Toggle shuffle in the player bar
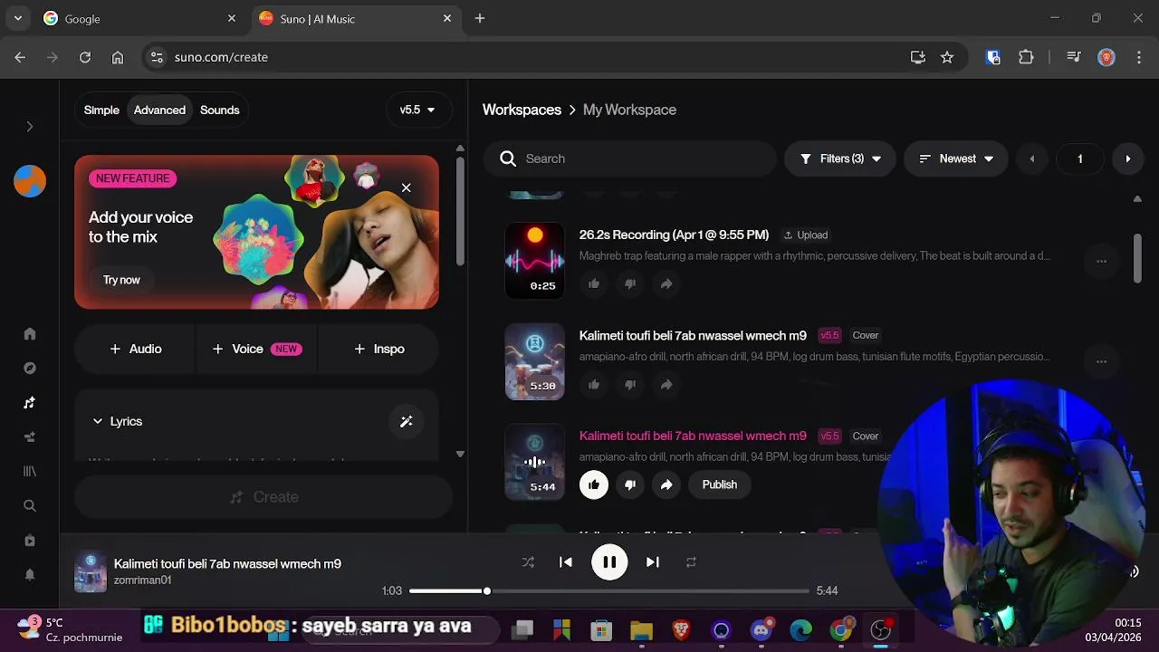The height and width of the screenshot is (652, 1159). coord(528,562)
